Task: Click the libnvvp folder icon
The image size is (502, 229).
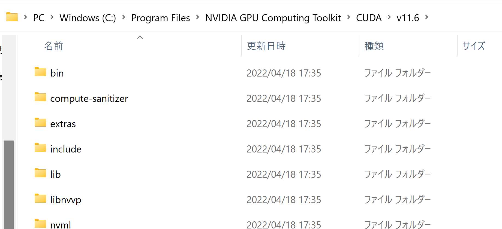Action: pyautogui.click(x=40, y=199)
